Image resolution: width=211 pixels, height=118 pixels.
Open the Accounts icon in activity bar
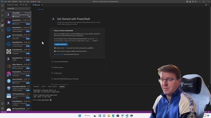tap(2, 104)
